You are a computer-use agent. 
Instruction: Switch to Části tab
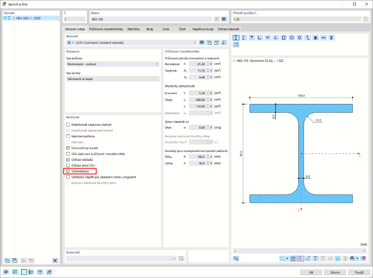182,29
